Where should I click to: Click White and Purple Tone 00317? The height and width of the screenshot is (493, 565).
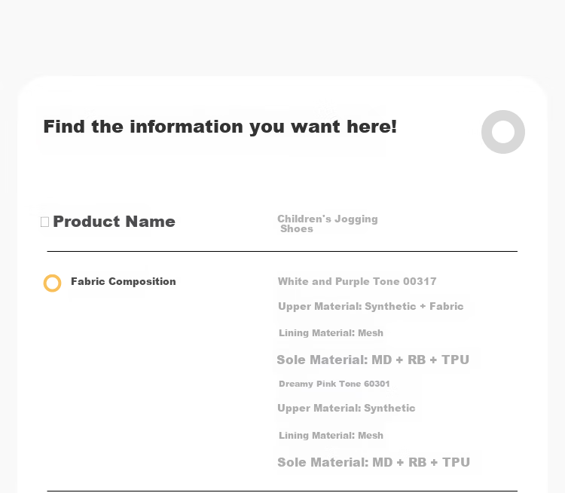point(357,281)
